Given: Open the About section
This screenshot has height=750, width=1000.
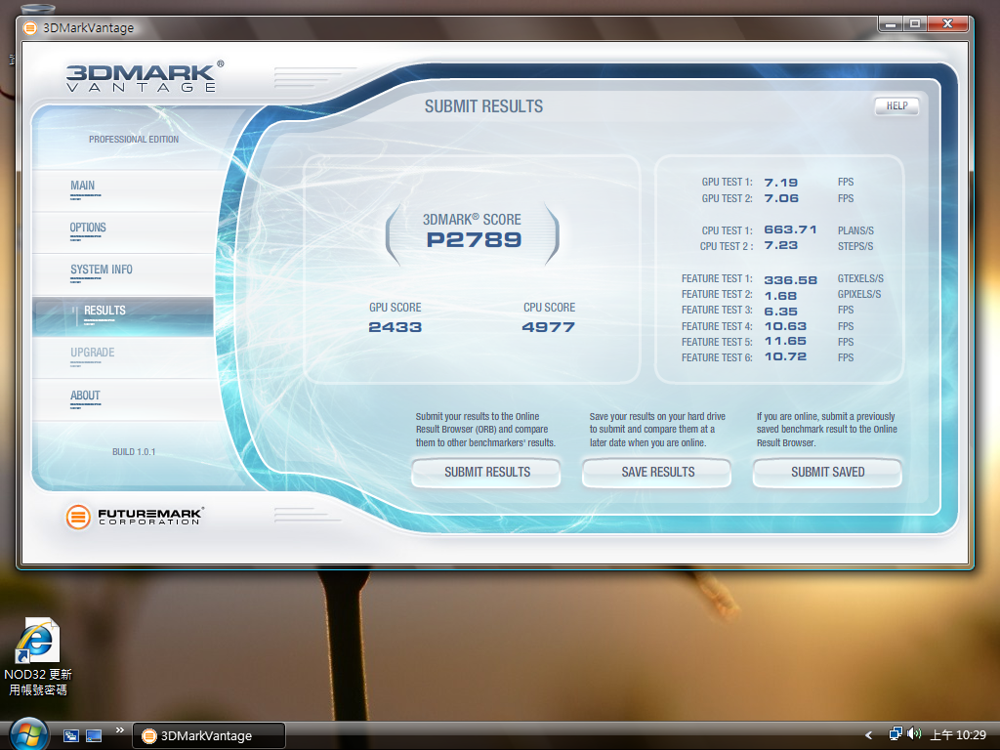Looking at the screenshot, I should tap(85, 396).
